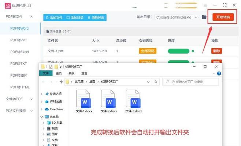The height and width of the screenshot is (146, 241).
Task: Click the output directory path field
Action: 174,17
